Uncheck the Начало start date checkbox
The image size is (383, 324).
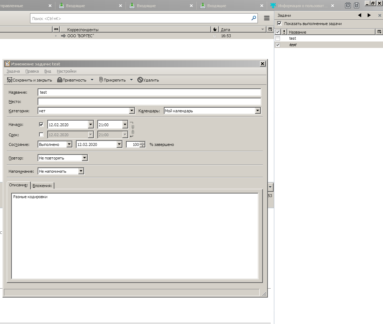click(x=41, y=125)
